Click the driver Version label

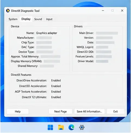point(89,38)
